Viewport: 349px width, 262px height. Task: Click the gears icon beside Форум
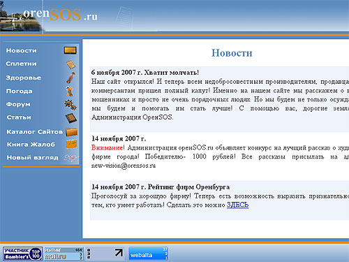pyautogui.click(x=70, y=105)
